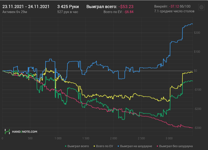Click the '3 425 Руки' hand count
Image resolution: width=208 pixels, height=150 pixels.
68,7
